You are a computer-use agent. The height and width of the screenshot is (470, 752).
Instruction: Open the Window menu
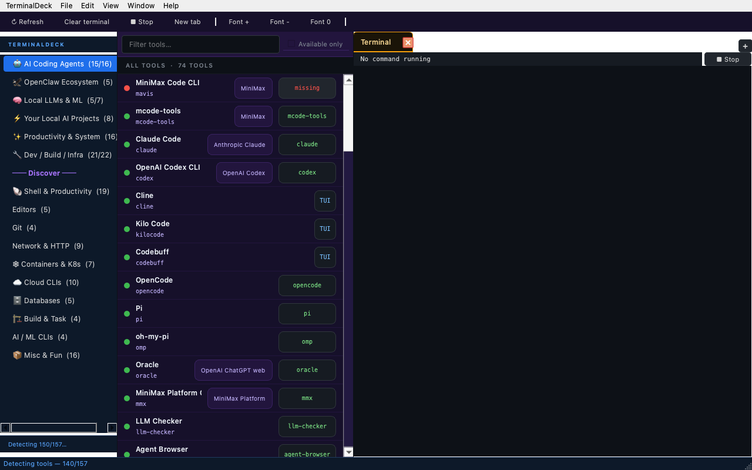click(141, 6)
